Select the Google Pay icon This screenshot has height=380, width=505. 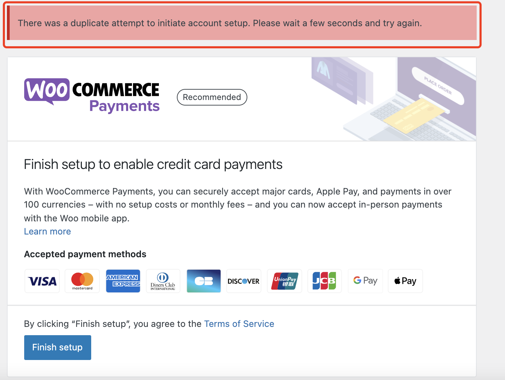pyautogui.click(x=365, y=281)
